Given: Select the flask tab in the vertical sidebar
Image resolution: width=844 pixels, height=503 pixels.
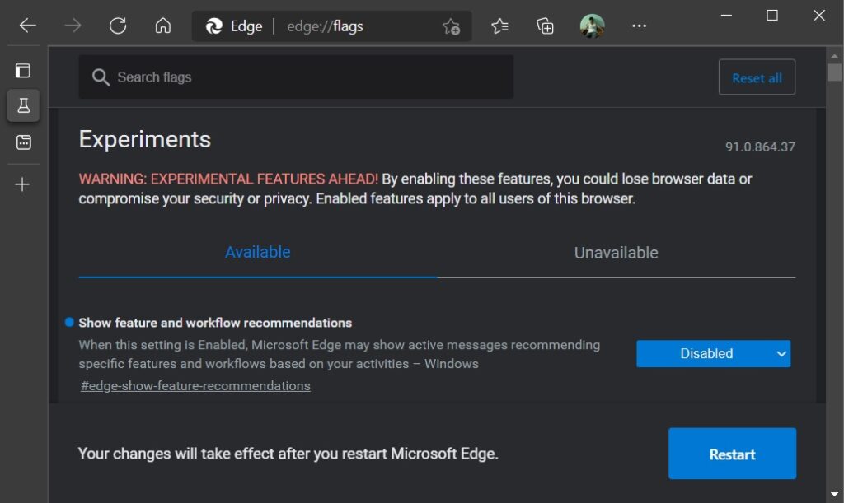Looking at the screenshot, I should point(22,105).
